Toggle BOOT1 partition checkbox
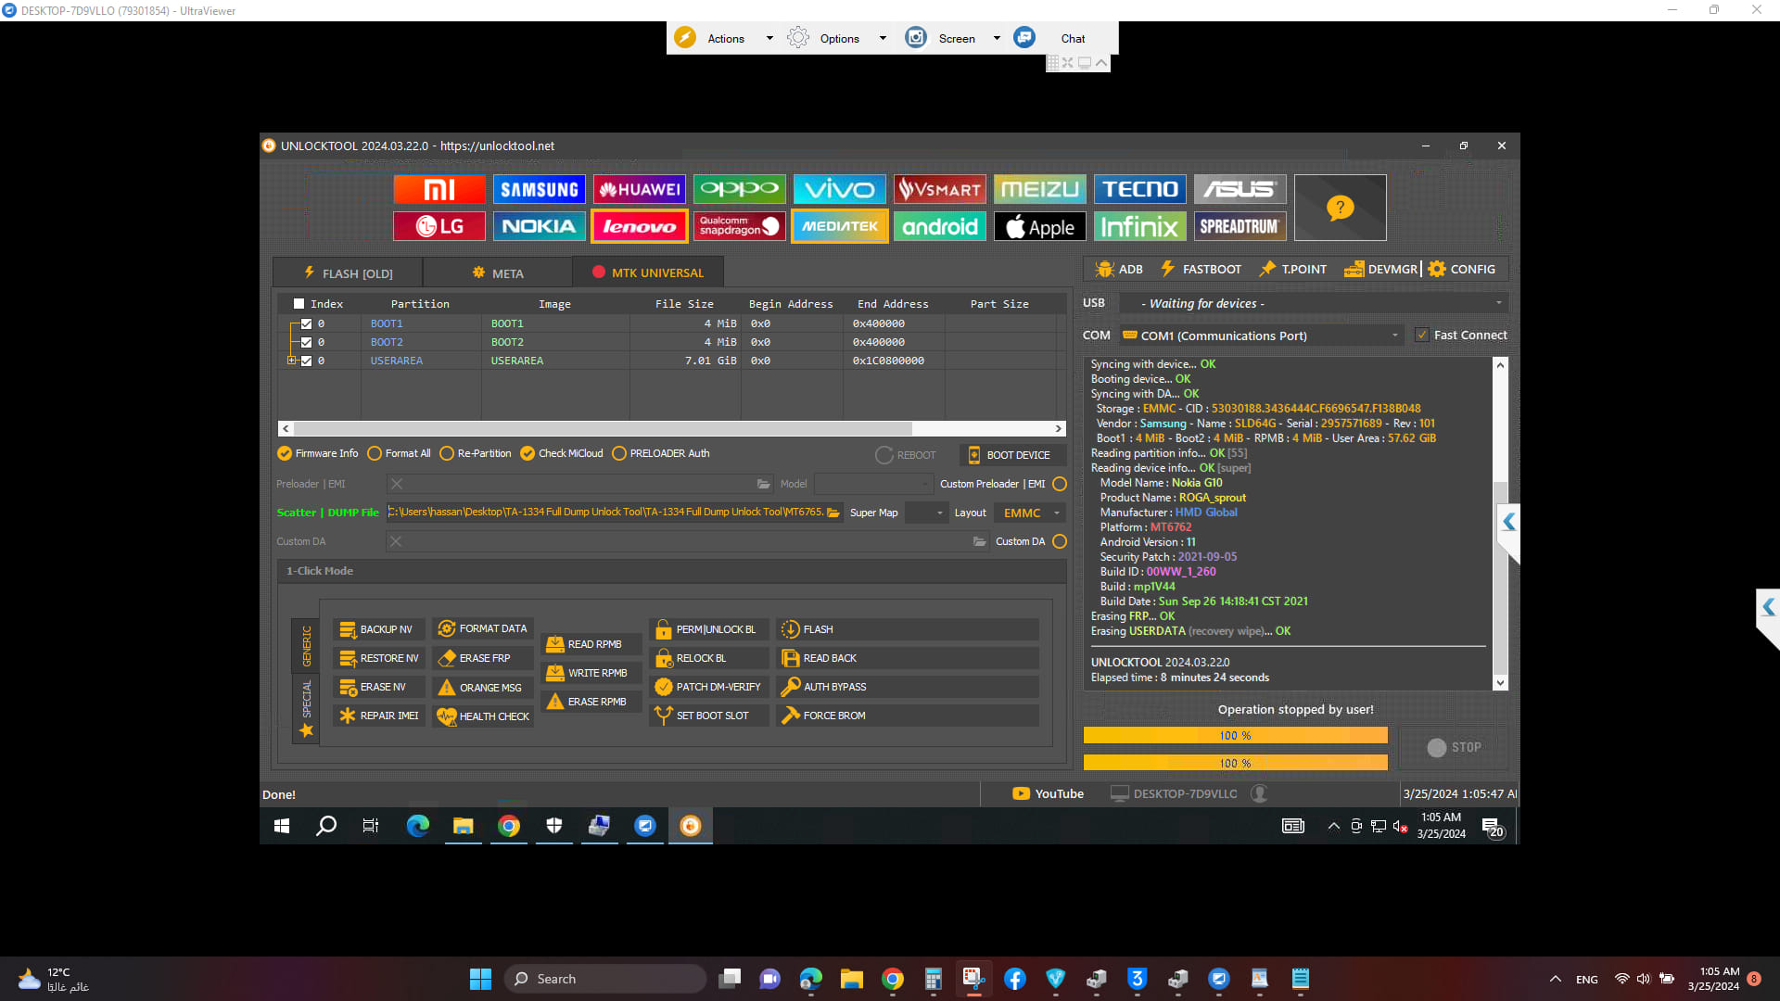 (306, 323)
